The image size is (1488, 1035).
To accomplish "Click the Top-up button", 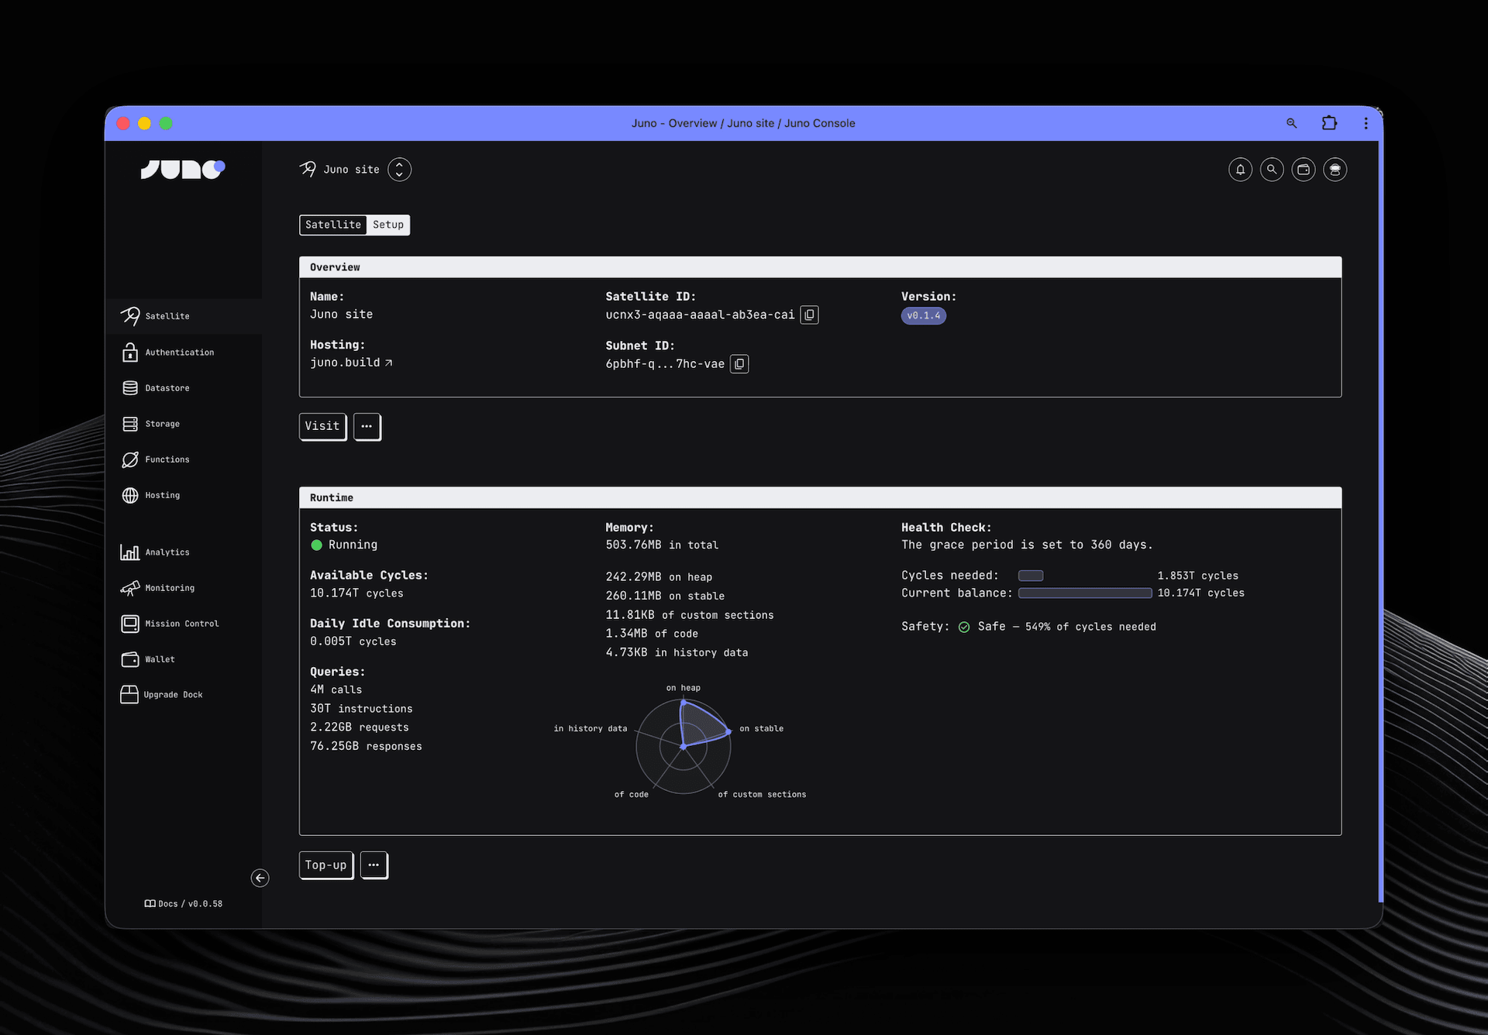I will 325,865.
